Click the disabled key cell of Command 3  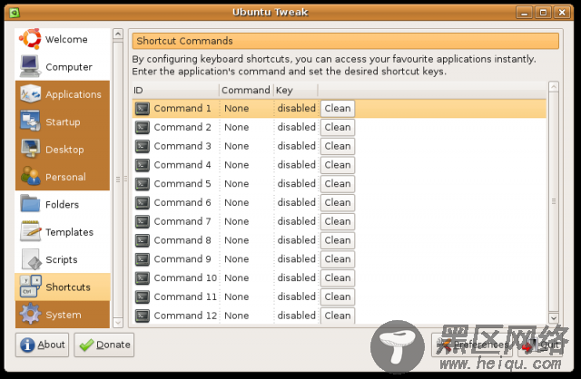tap(297, 146)
